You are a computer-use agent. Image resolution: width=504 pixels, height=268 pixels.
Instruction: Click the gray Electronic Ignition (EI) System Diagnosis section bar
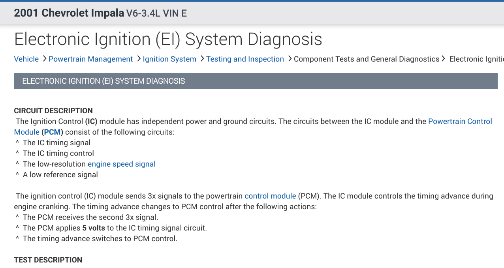click(255, 81)
